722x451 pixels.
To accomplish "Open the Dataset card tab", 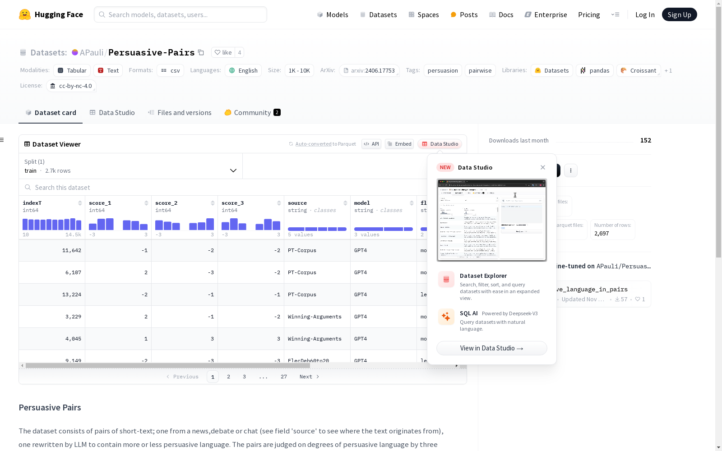I will point(51,113).
